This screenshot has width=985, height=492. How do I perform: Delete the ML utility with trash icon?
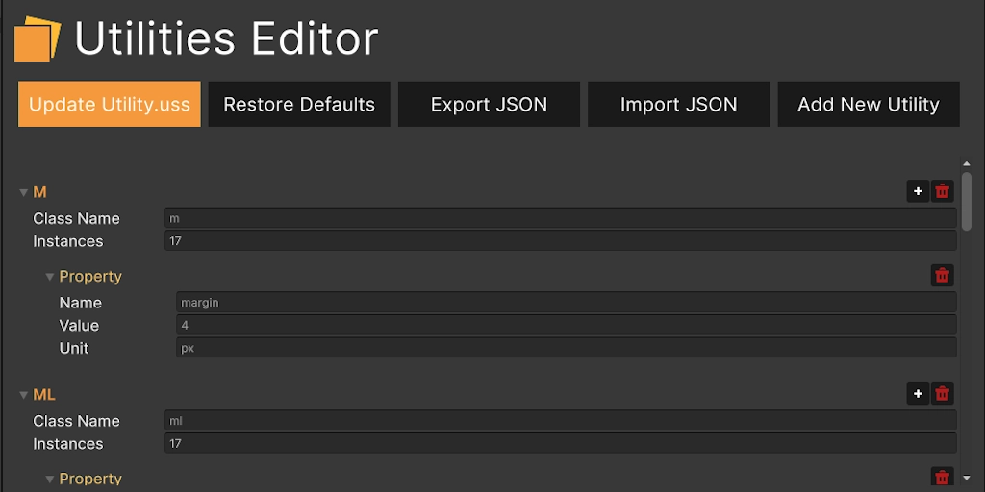point(943,394)
